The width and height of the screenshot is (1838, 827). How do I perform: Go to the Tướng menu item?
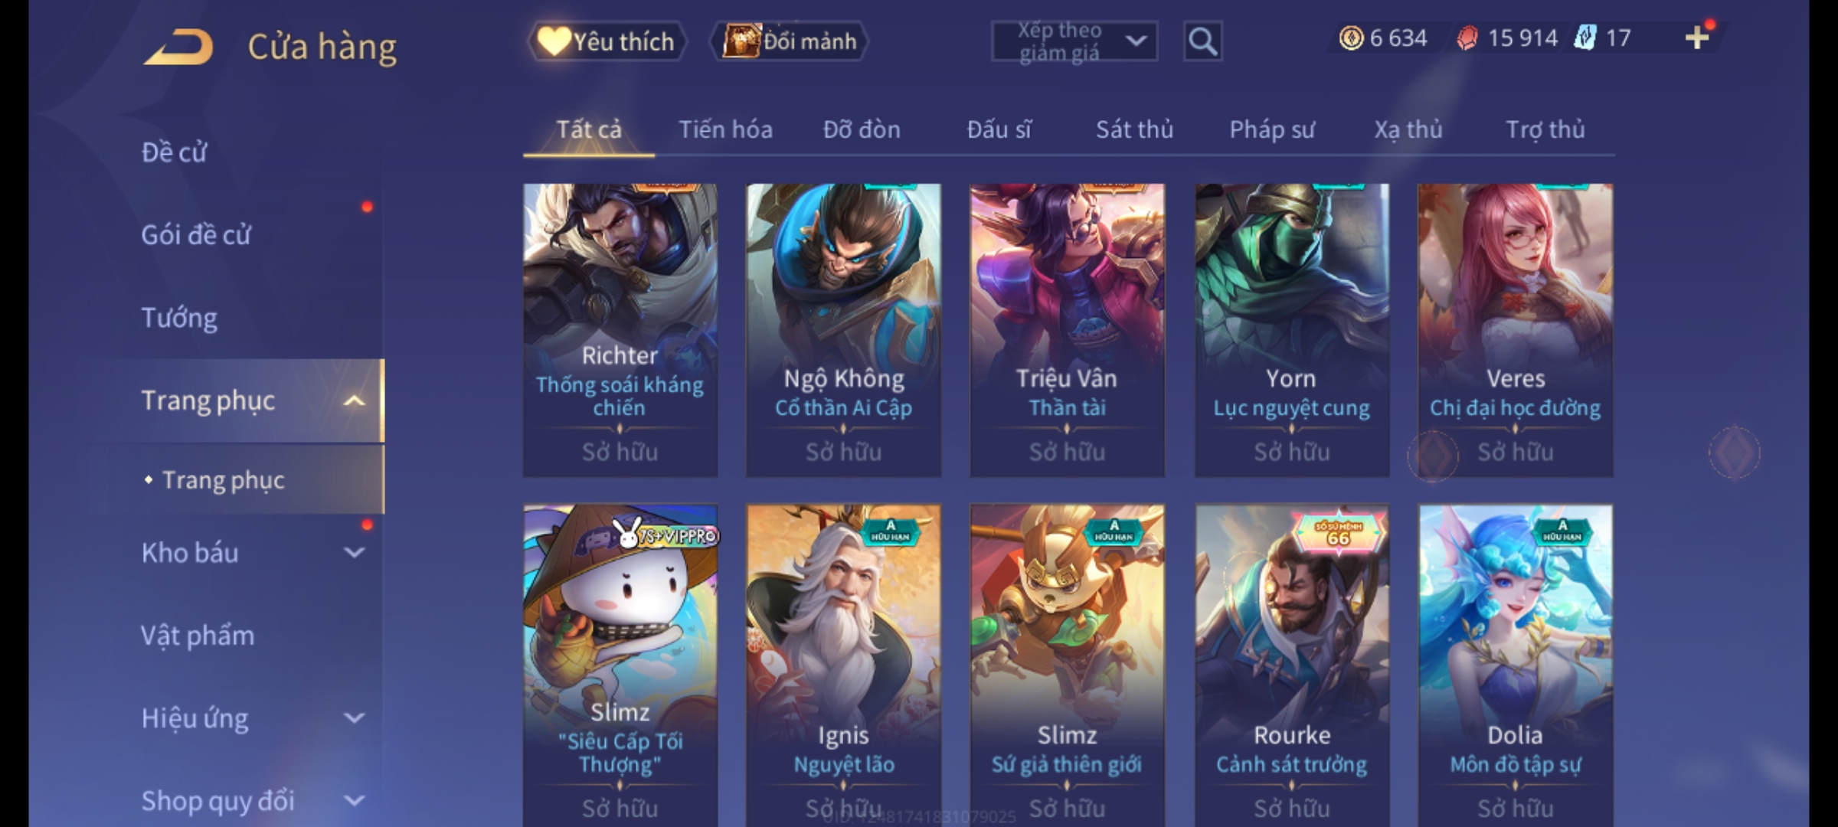[179, 318]
